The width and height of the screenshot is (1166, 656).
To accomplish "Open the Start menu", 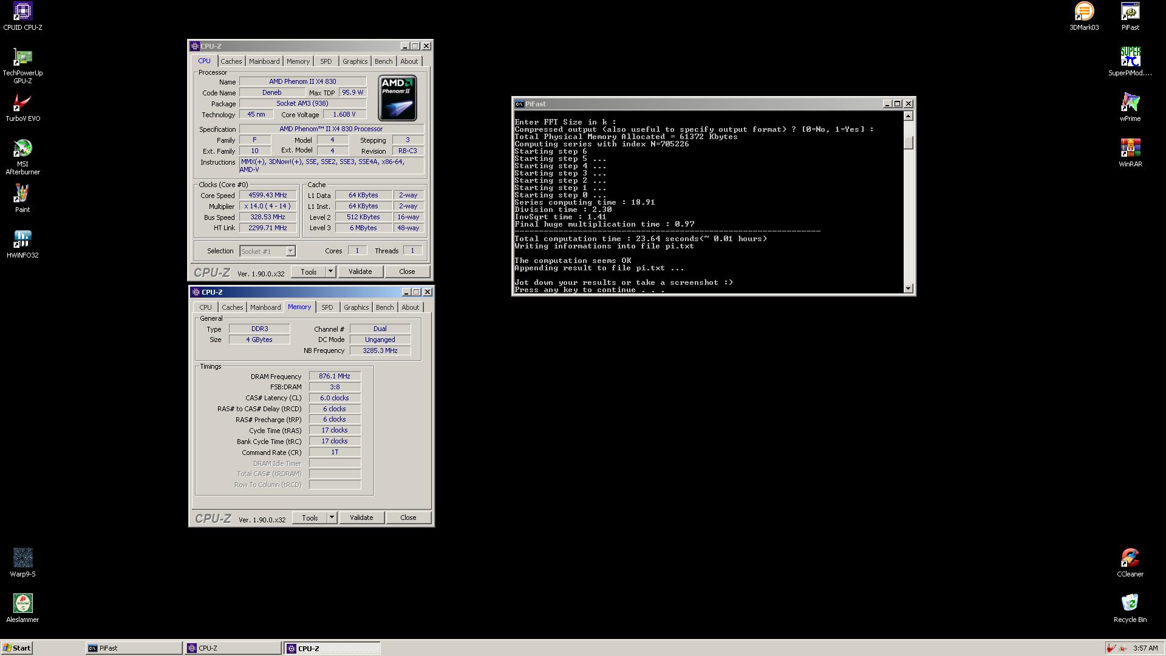I will (17, 648).
